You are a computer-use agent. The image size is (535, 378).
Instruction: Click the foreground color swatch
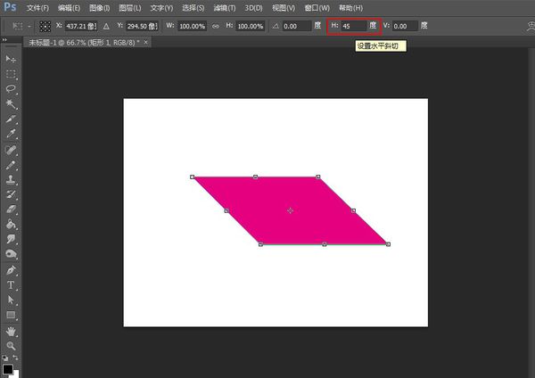pos(8,368)
